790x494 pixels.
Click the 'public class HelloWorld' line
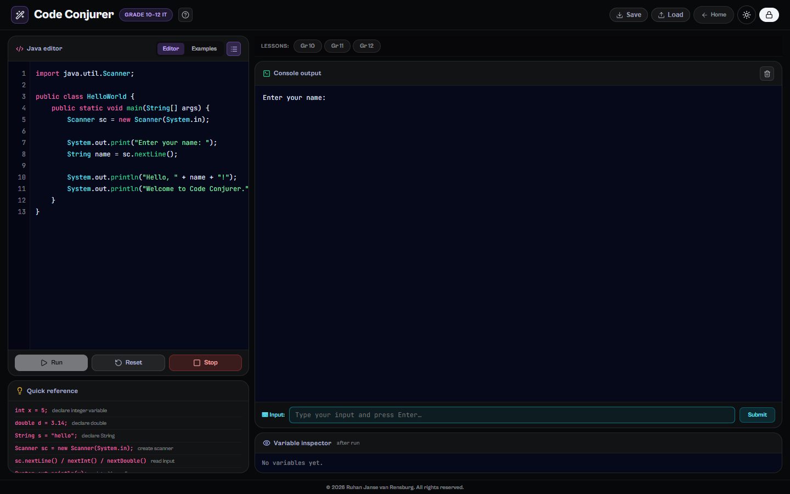(x=85, y=97)
